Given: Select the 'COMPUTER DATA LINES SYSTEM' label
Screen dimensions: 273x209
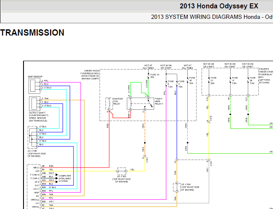Looking at the screenshot, I should [x=65, y=178].
